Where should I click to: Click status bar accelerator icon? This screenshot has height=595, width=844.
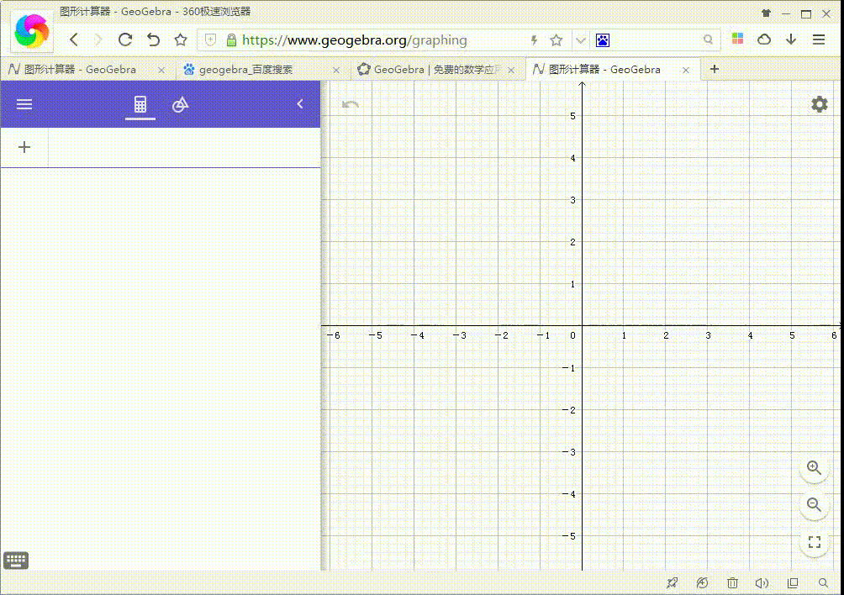[x=702, y=582]
